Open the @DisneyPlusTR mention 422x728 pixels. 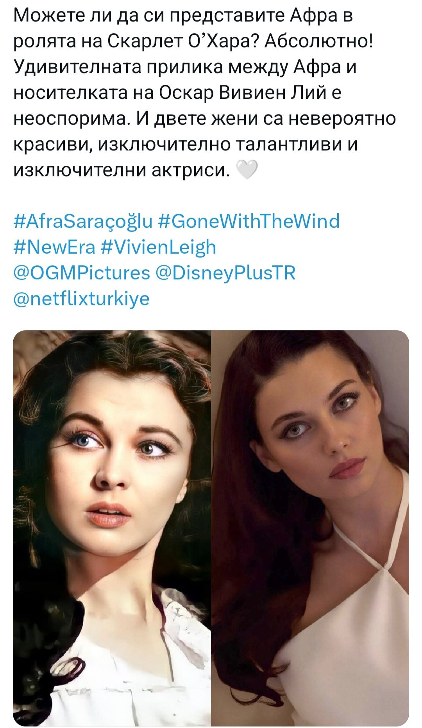[x=226, y=274]
